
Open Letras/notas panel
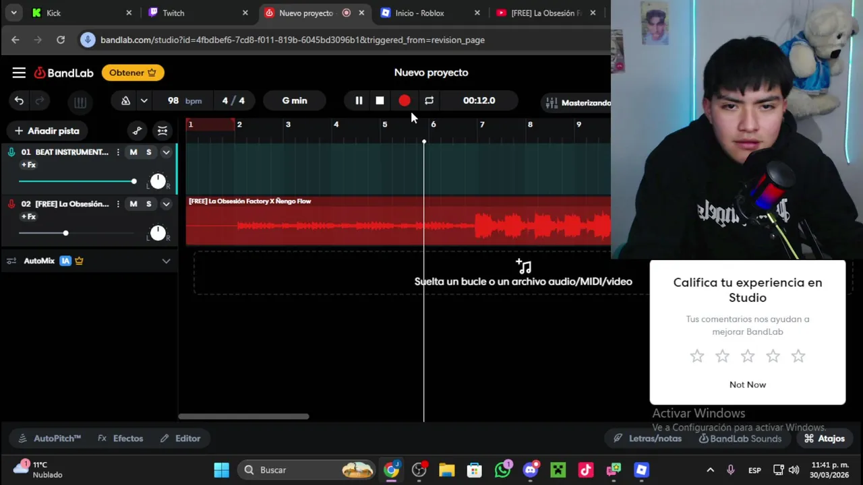[648, 439]
